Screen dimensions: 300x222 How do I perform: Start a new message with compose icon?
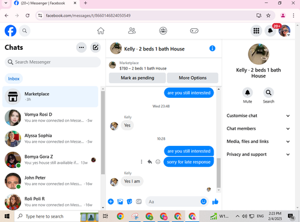click(x=95, y=47)
